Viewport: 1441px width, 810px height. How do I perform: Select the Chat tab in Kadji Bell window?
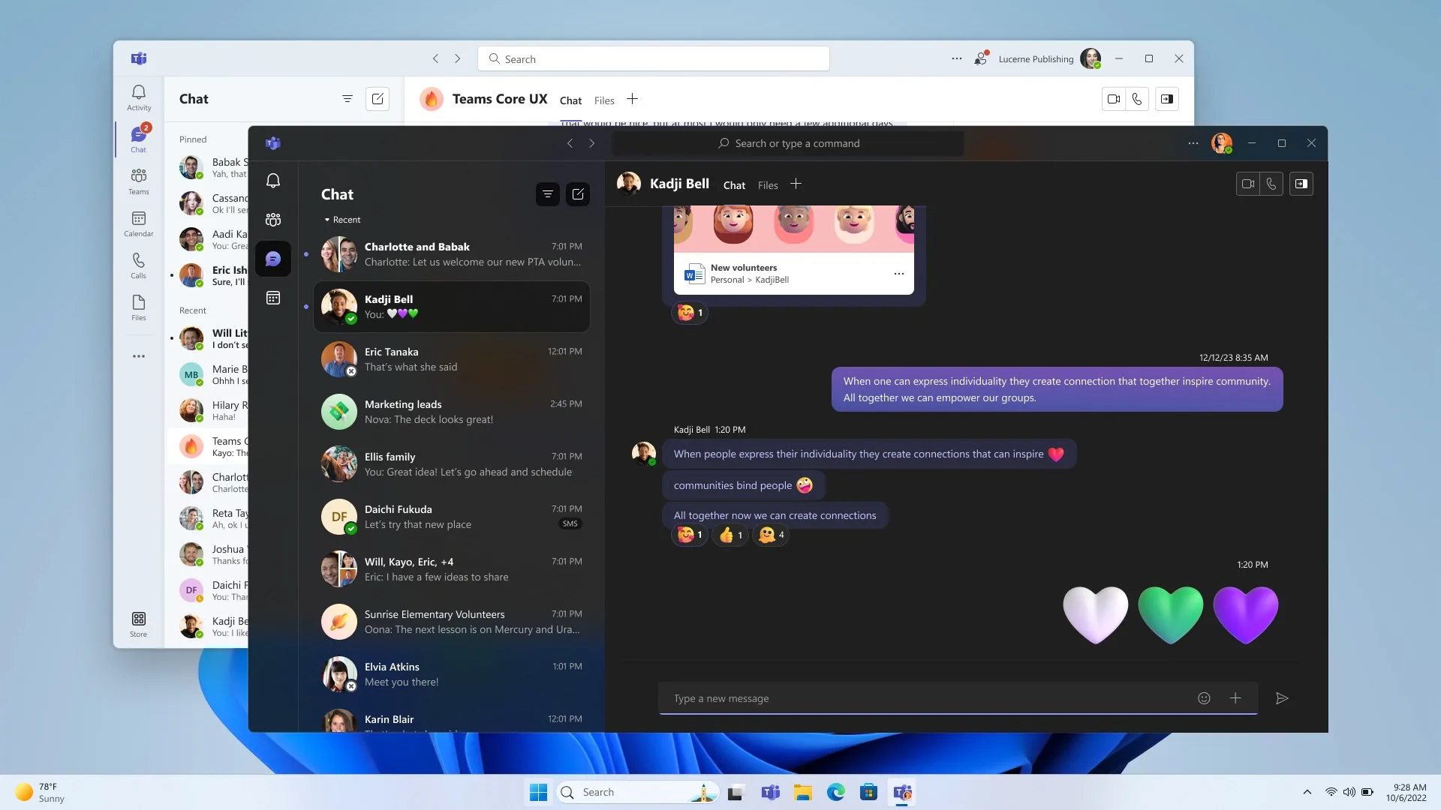tap(733, 185)
